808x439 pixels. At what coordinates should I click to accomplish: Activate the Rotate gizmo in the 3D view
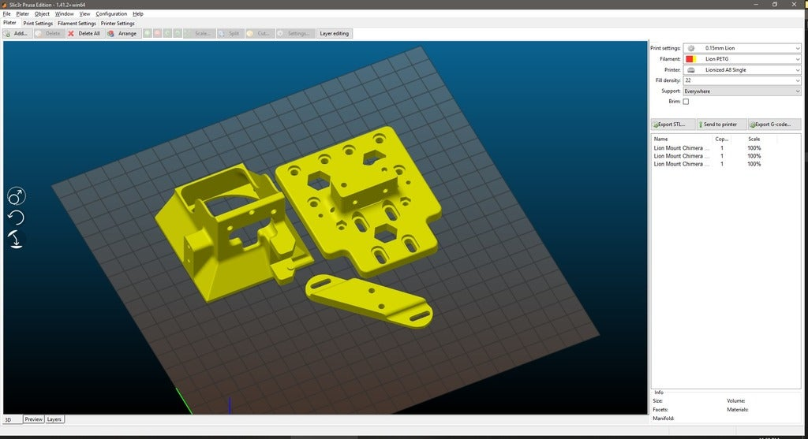click(16, 218)
